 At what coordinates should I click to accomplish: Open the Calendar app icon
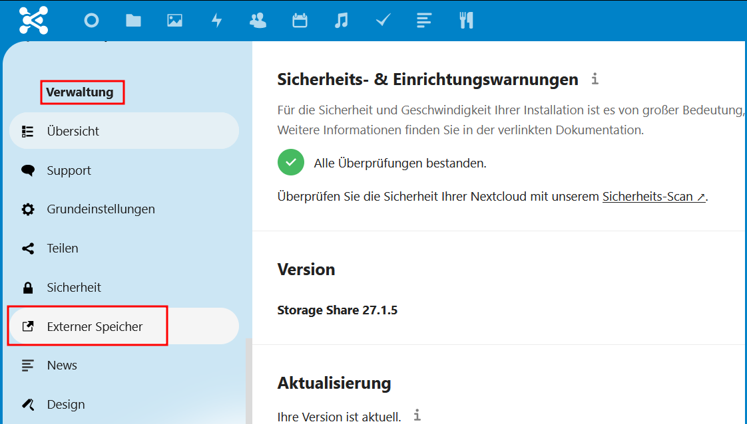300,21
